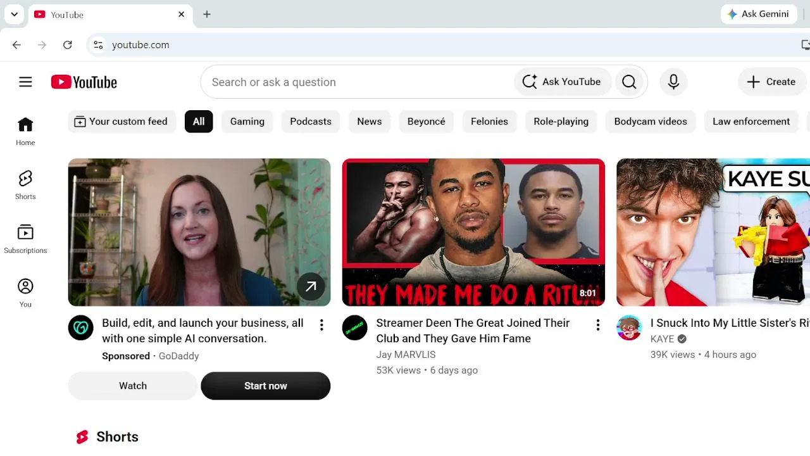This screenshot has width=810, height=456.
Task: Go back with browser back arrow
Action: point(16,45)
